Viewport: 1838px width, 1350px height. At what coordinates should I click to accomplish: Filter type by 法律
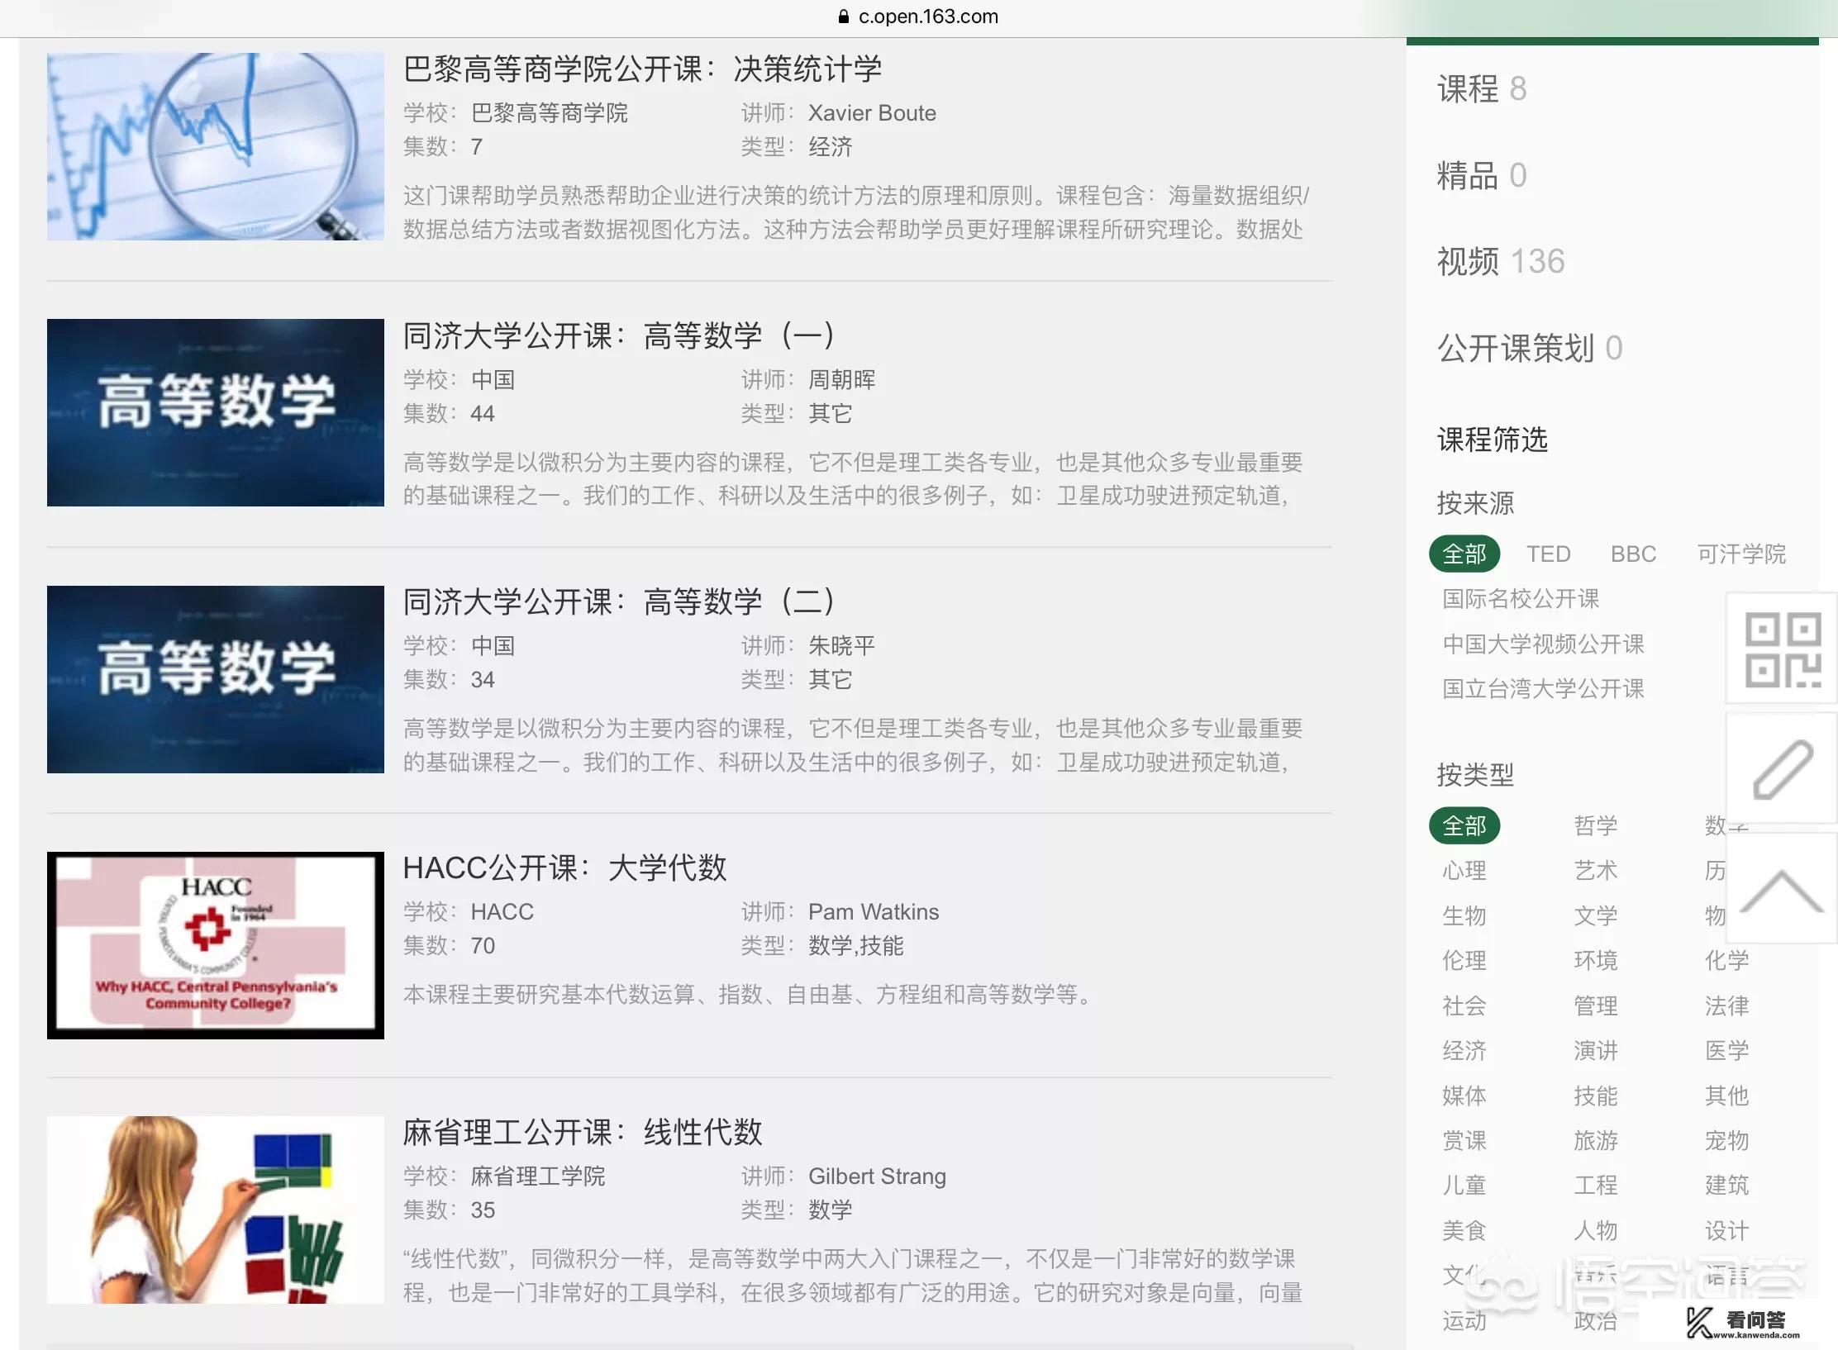pyautogui.click(x=1727, y=1005)
